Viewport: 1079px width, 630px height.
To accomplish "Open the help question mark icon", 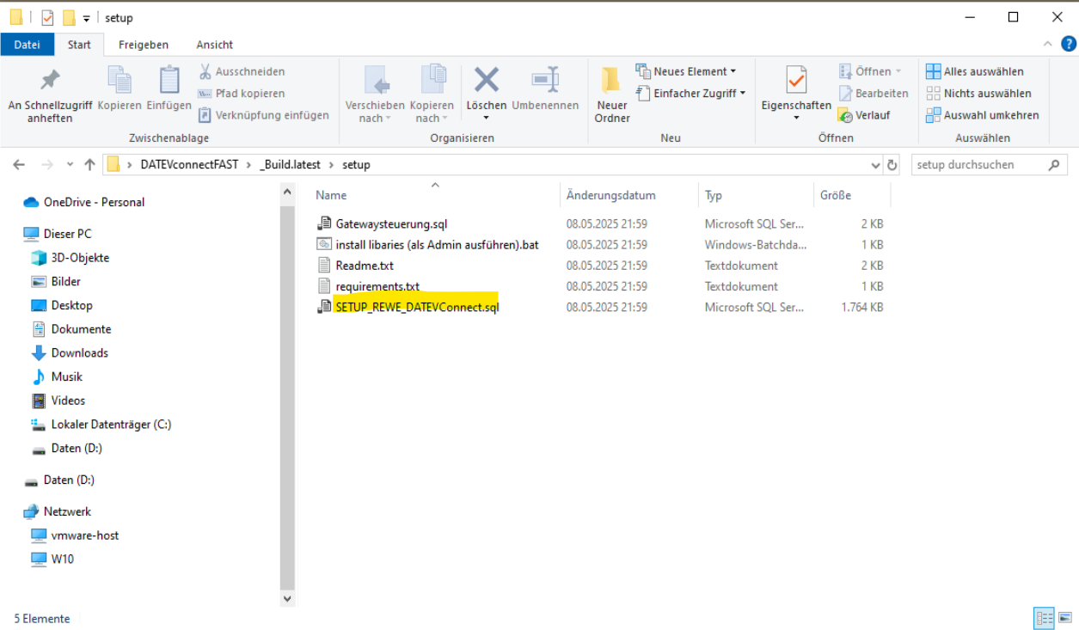I will click(1068, 44).
